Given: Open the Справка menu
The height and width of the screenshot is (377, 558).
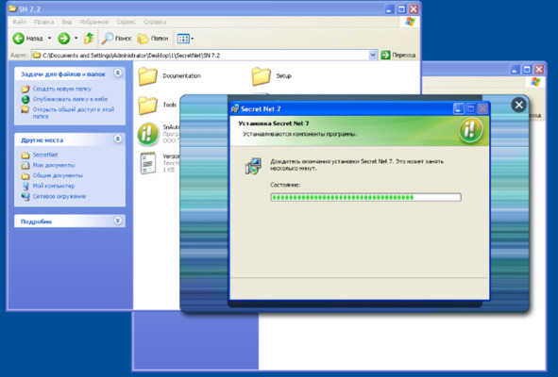Looking at the screenshot, I should coord(155,22).
